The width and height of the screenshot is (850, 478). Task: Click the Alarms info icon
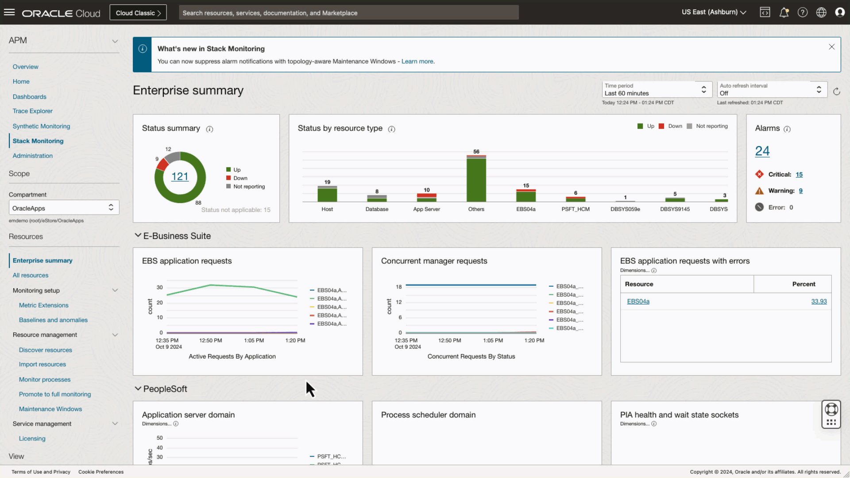coord(787,129)
